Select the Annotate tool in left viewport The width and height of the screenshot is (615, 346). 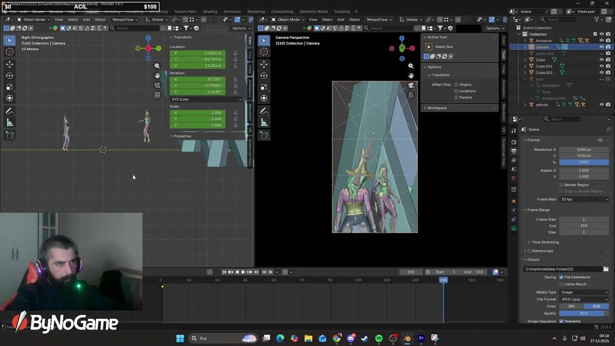[10, 111]
